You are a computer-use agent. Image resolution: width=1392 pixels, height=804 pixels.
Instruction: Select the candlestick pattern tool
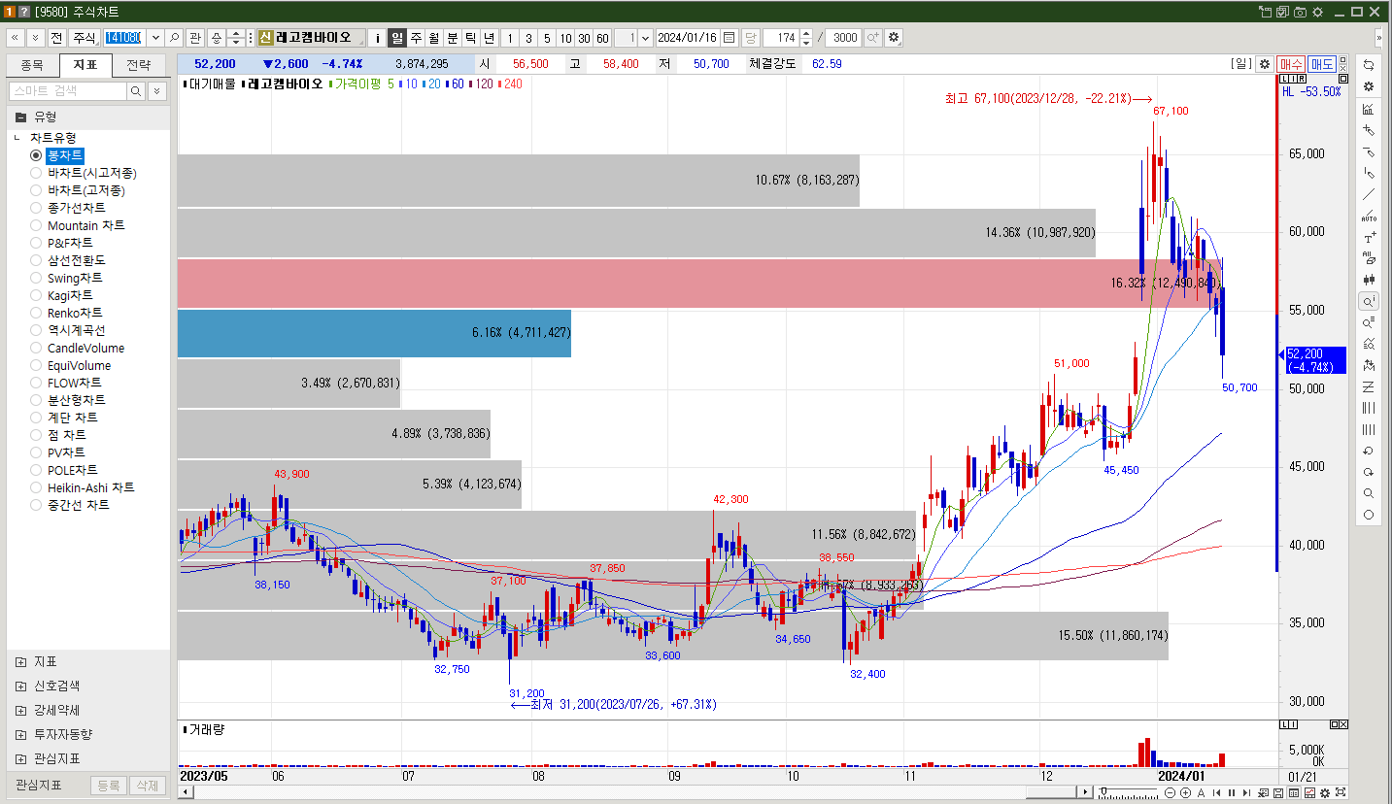click(x=1369, y=280)
